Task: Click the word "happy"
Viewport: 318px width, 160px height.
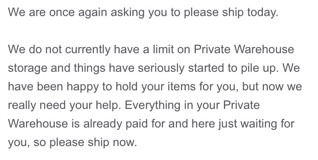Action: click(x=83, y=87)
